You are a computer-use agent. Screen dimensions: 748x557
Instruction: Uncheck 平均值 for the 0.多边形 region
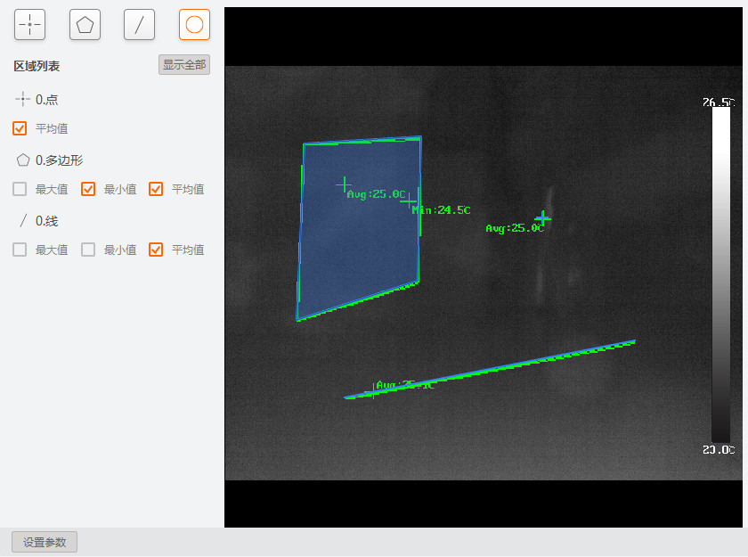[x=156, y=189]
